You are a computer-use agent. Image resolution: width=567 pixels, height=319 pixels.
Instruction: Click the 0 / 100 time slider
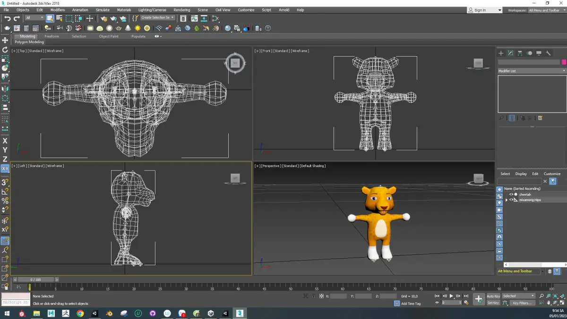[36, 279]
